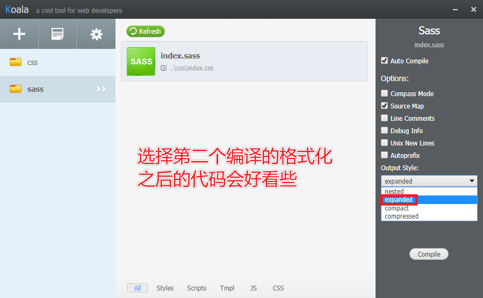Viewport: 483px width, 298px height.
Task: Click the double-arrow on sass folder
Action: [101, 89]
